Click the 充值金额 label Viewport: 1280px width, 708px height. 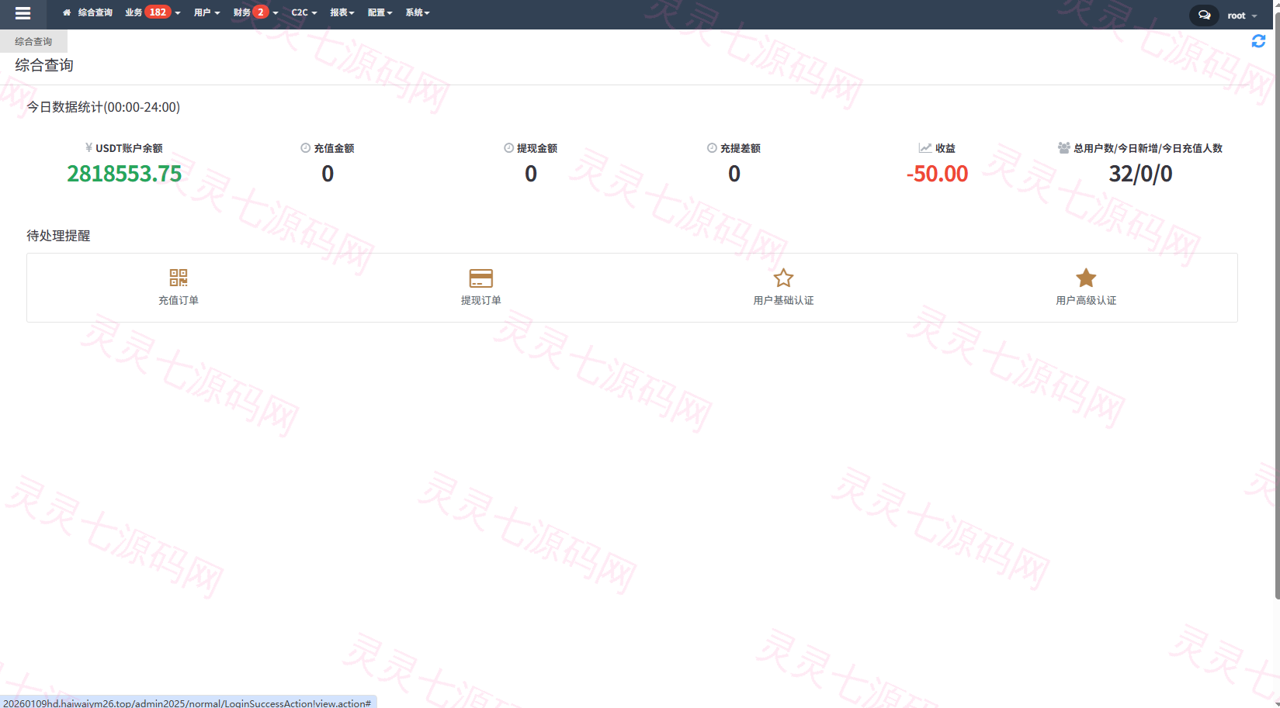coord(334,148)
